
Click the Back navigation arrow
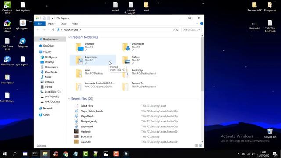pyautogui.click(x=38, y=29)
